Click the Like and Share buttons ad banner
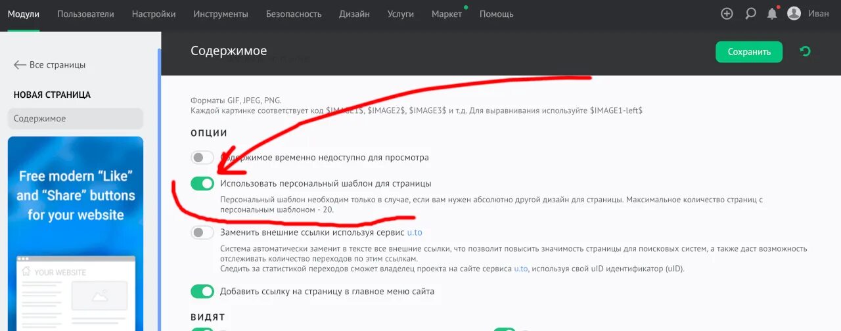 pos(76,233)
